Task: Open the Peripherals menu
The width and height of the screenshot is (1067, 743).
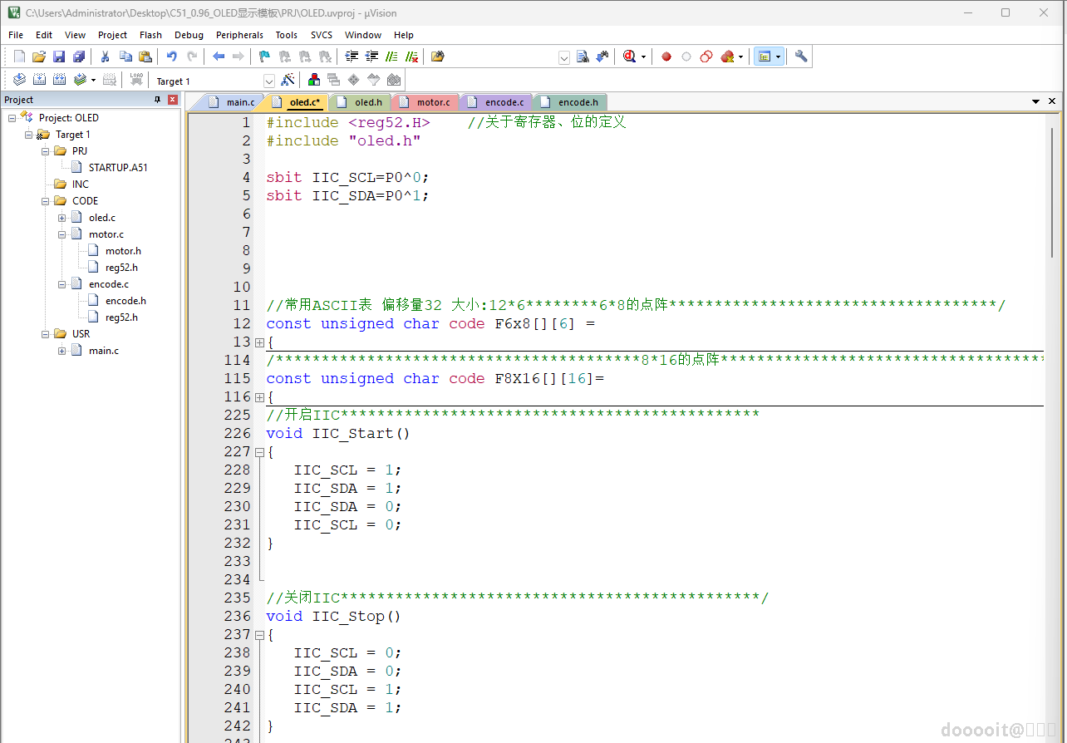Action: [x=239, y=35]
